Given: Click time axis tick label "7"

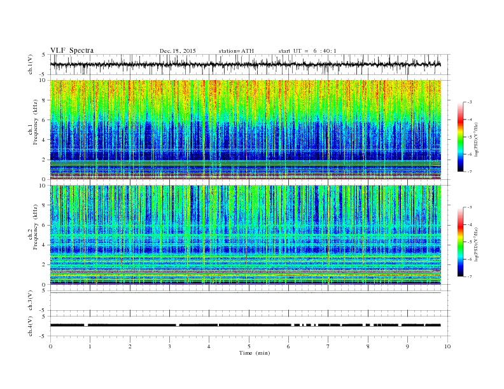Looking at the screenshot, I should (328, 346).
